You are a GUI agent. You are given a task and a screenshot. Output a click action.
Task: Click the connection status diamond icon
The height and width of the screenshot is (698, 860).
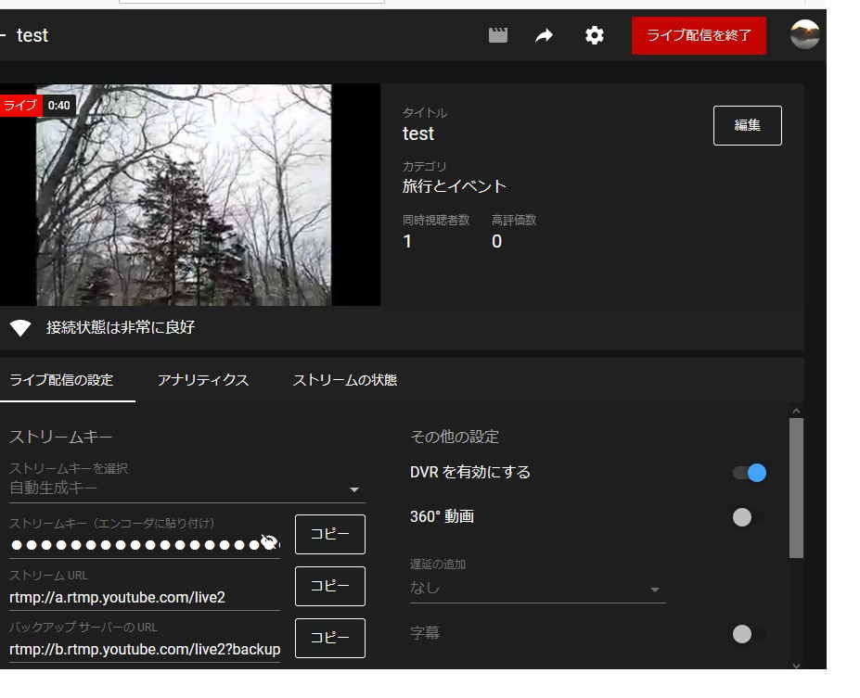pyautogui.click(x=20, y=327)
